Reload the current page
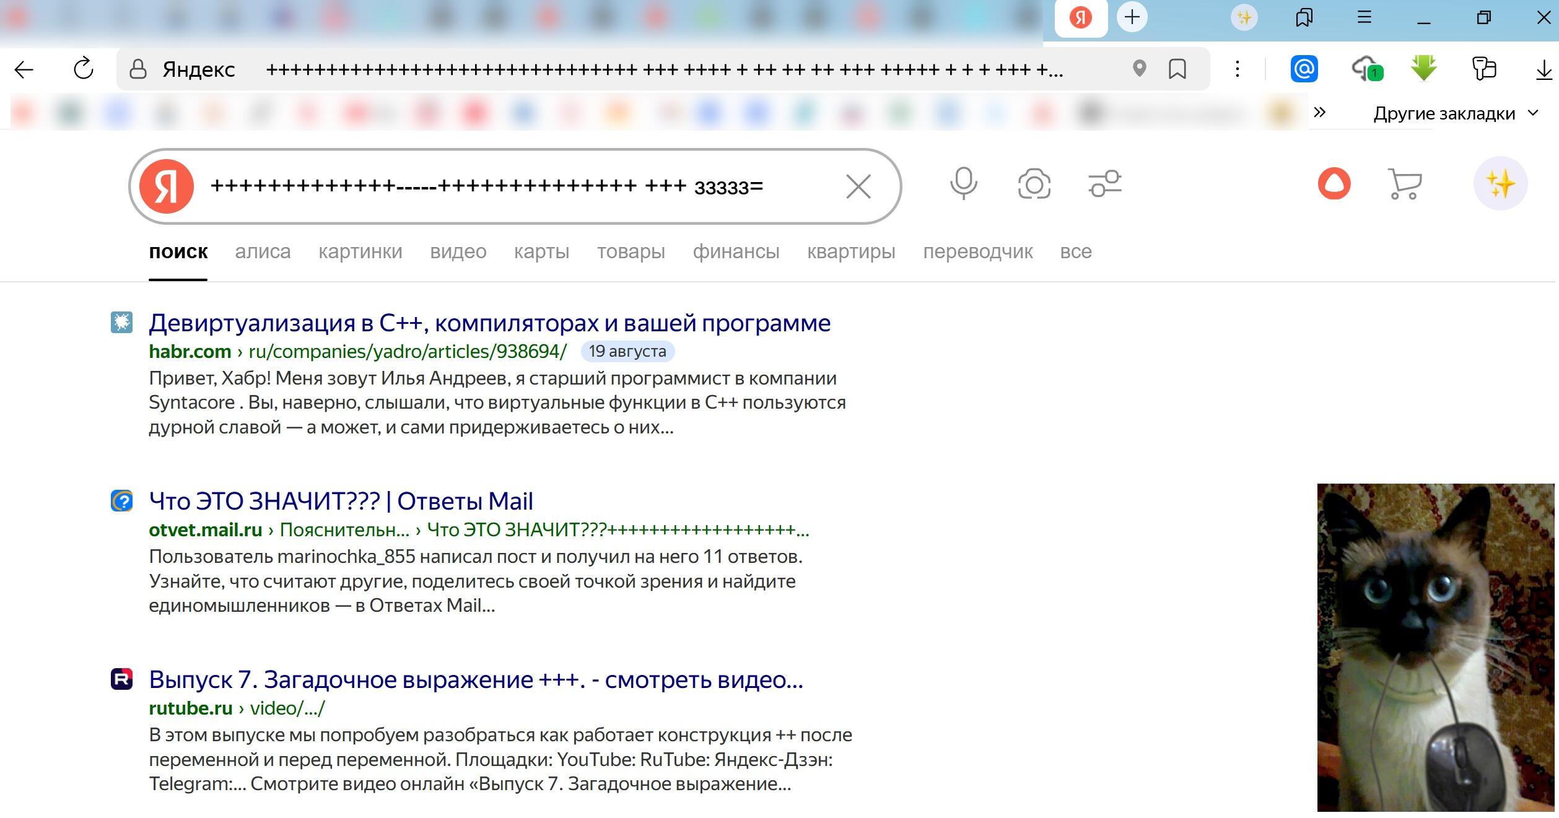Image resolution: width=1559 pixels, height=818 pixels. [84, 69]
